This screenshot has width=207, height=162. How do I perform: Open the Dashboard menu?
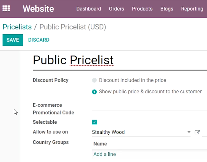pos(89,9)
